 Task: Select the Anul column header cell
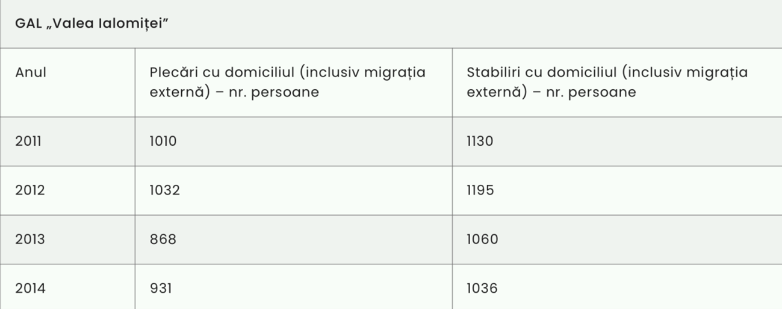pos(31,72)
